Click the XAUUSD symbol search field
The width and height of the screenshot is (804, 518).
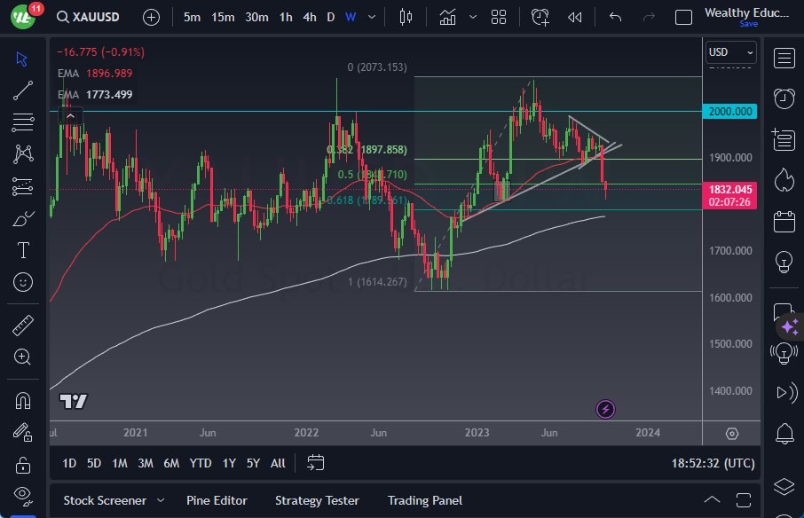[91, 17]
